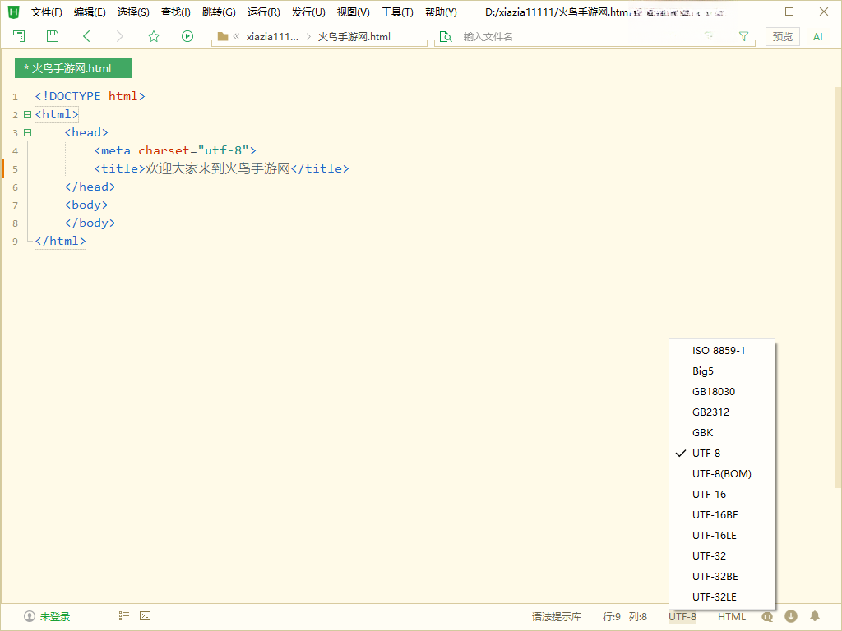The image size is (842, 631).
Task: Run the file with the play icon
Action: coord(187,36)
